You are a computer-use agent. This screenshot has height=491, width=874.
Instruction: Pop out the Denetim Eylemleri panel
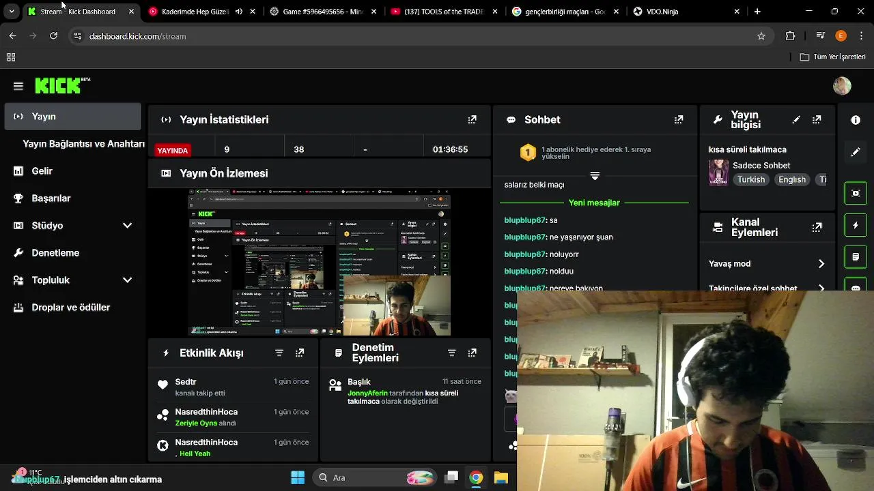pyautogui.click(x=472, y=353)
